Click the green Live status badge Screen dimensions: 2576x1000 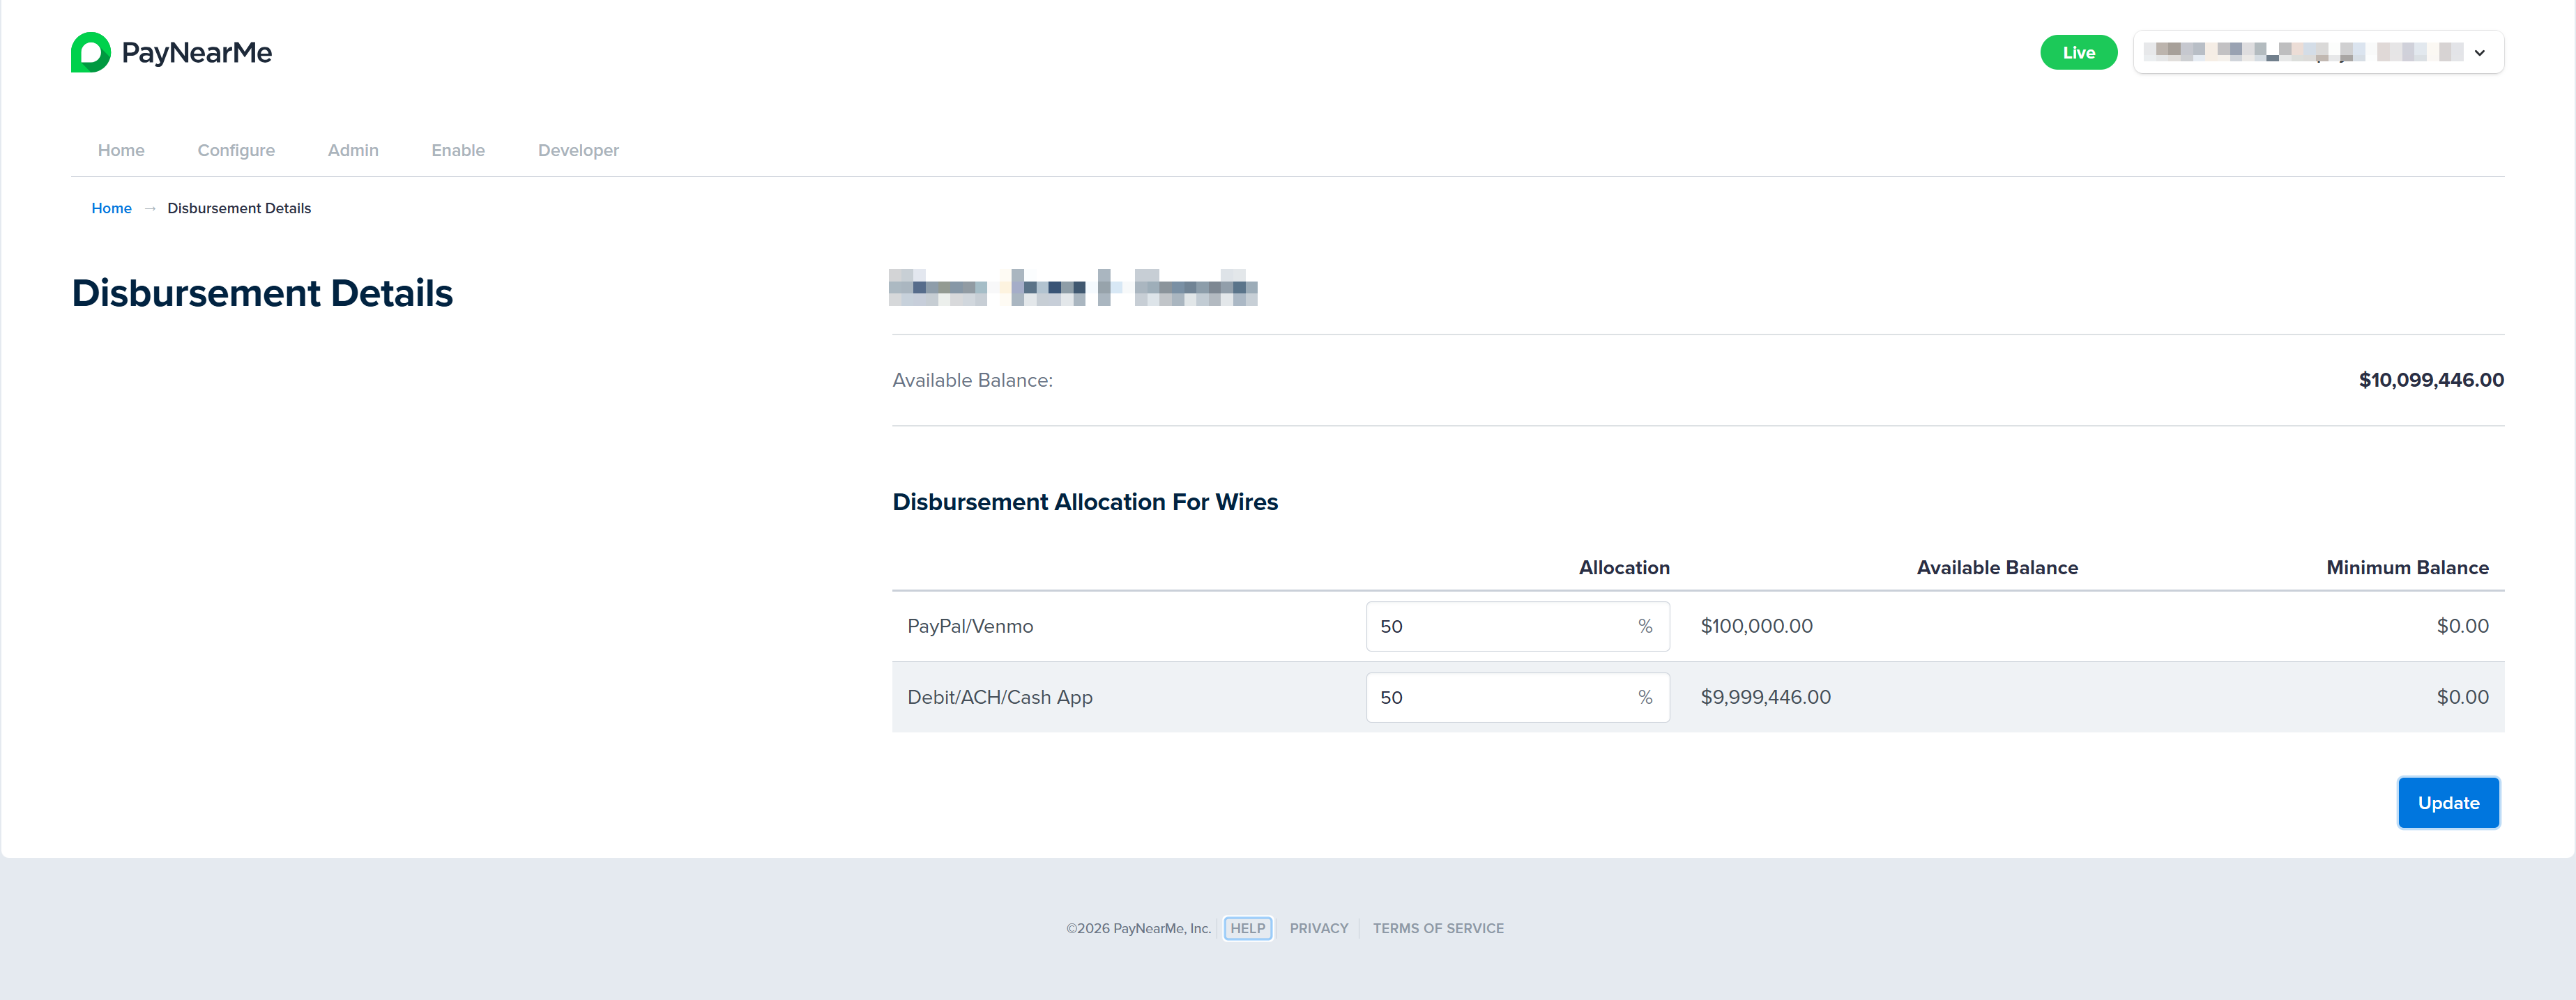[x=2078, y=53]
